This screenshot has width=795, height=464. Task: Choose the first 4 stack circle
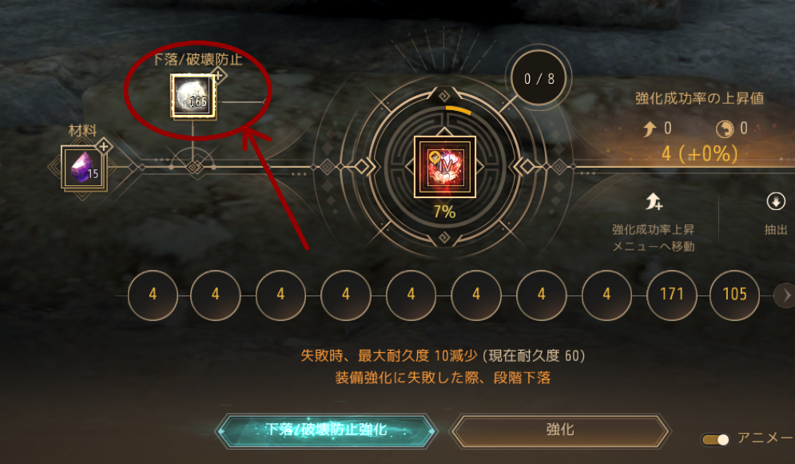pos(153,295)
